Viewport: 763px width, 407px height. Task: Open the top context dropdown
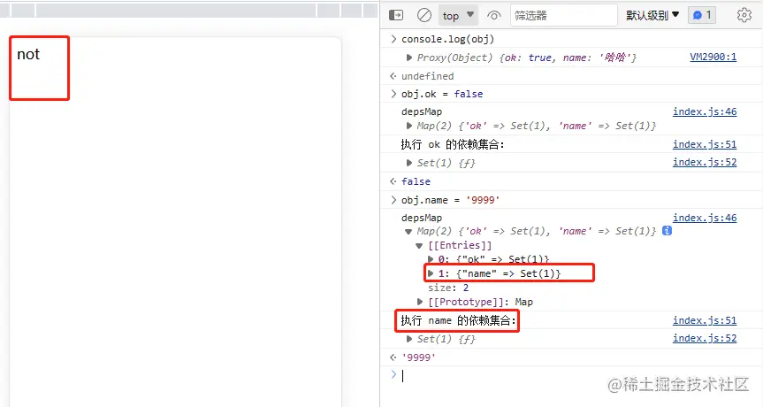click(x=458, y=16)
